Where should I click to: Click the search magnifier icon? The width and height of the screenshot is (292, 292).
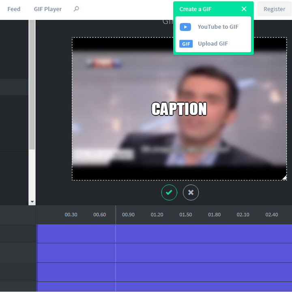[x=76, y=9]
